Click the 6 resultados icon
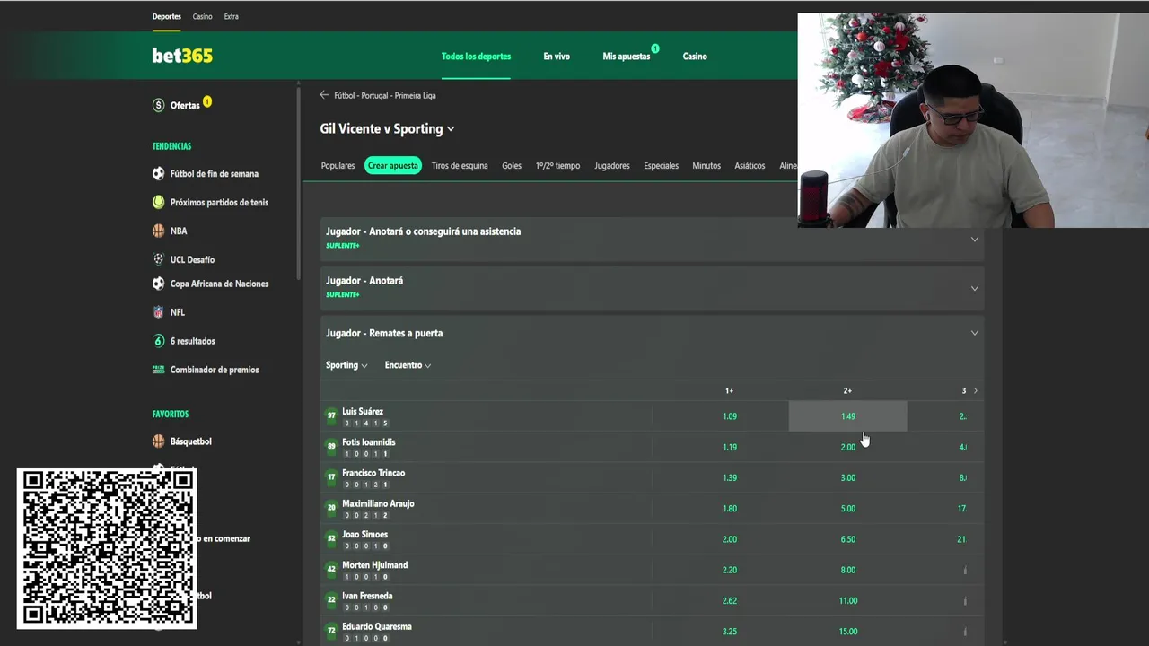This screenshot has height=646, width=1149. [x=159, y=341]
